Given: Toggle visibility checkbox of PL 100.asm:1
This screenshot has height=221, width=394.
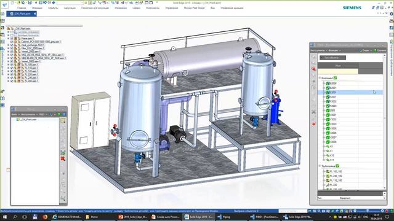Looking at the screenshot, I should [12, 64].
